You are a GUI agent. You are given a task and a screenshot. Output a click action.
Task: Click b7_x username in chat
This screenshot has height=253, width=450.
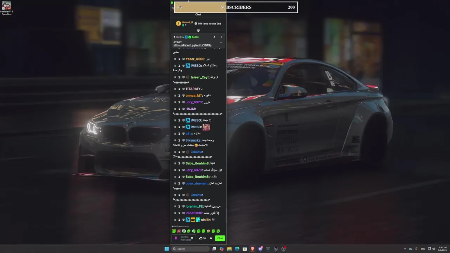pos(189,134)
